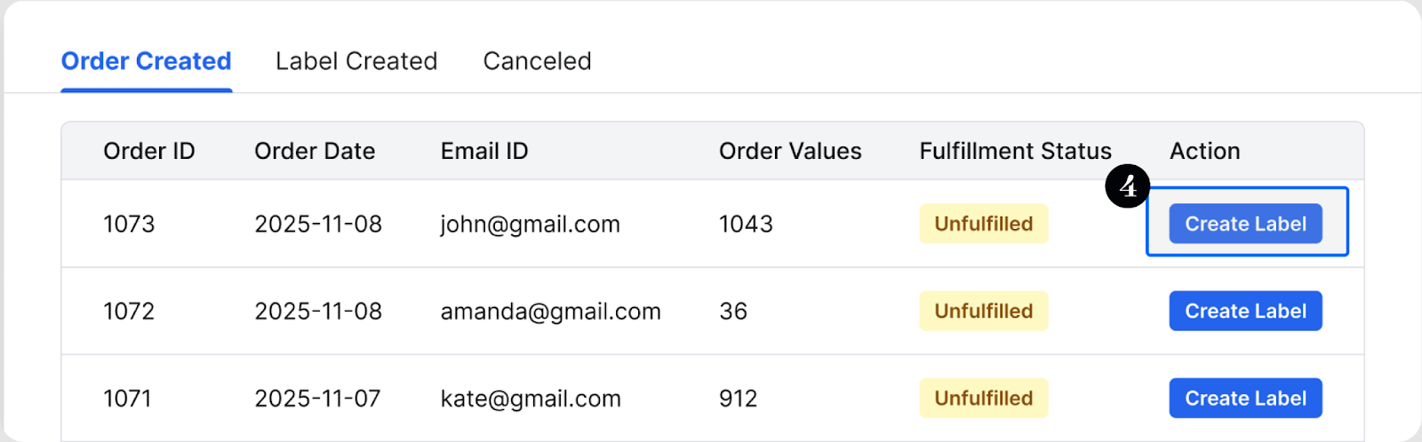Click Unfulfilled status badge for order 1071

tap(983, 399)
